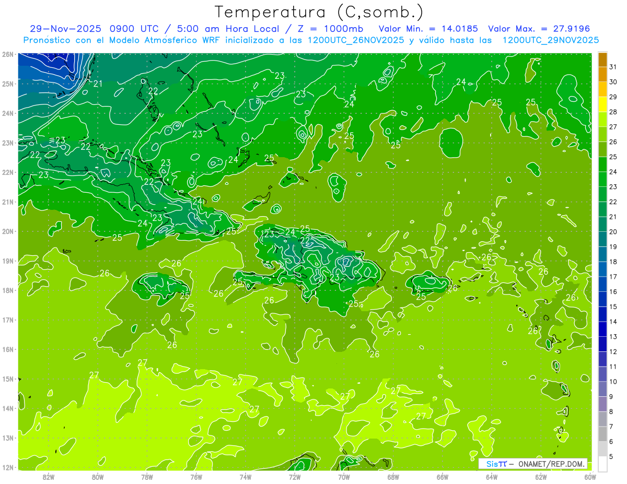Click the legend value 15
Image resolution: width=627 pixels, height=484 pixels.
click(x=613, y=307)
